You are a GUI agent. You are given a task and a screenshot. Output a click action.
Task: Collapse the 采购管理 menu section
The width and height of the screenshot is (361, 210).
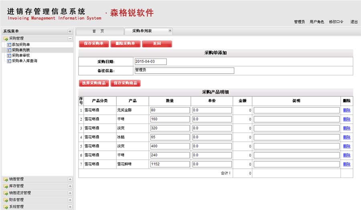click(70, 38)
